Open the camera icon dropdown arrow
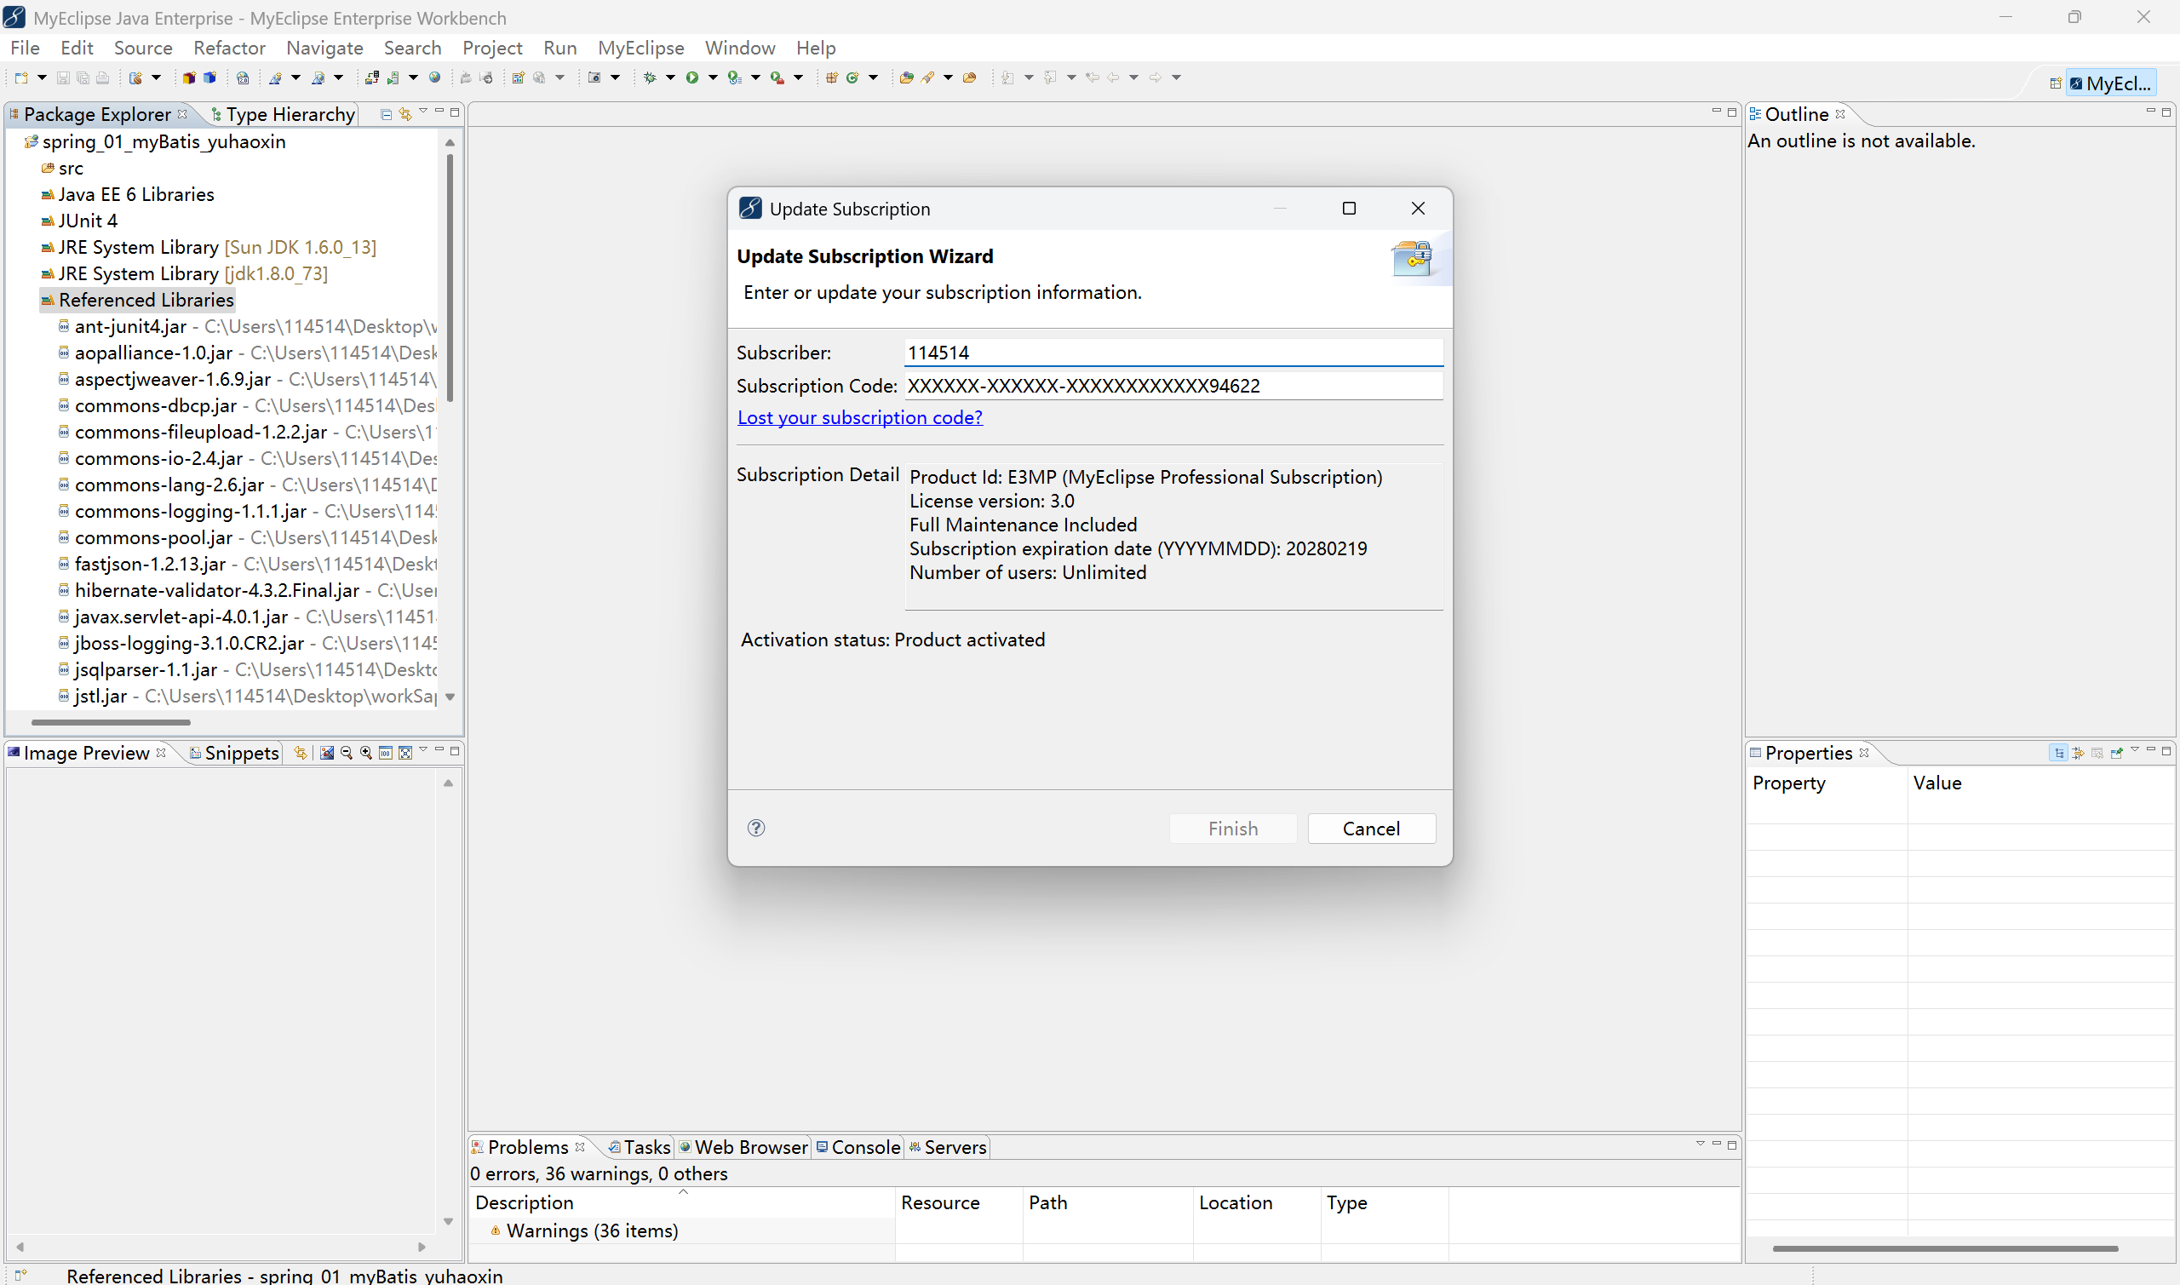The height and width of the screenshot is (1285, 2180). [615, 78]
